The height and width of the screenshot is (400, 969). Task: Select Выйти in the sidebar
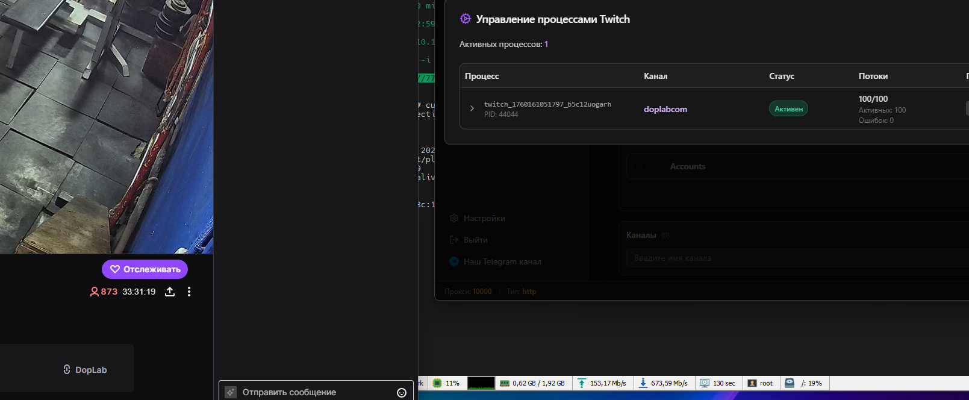(475, 240)
